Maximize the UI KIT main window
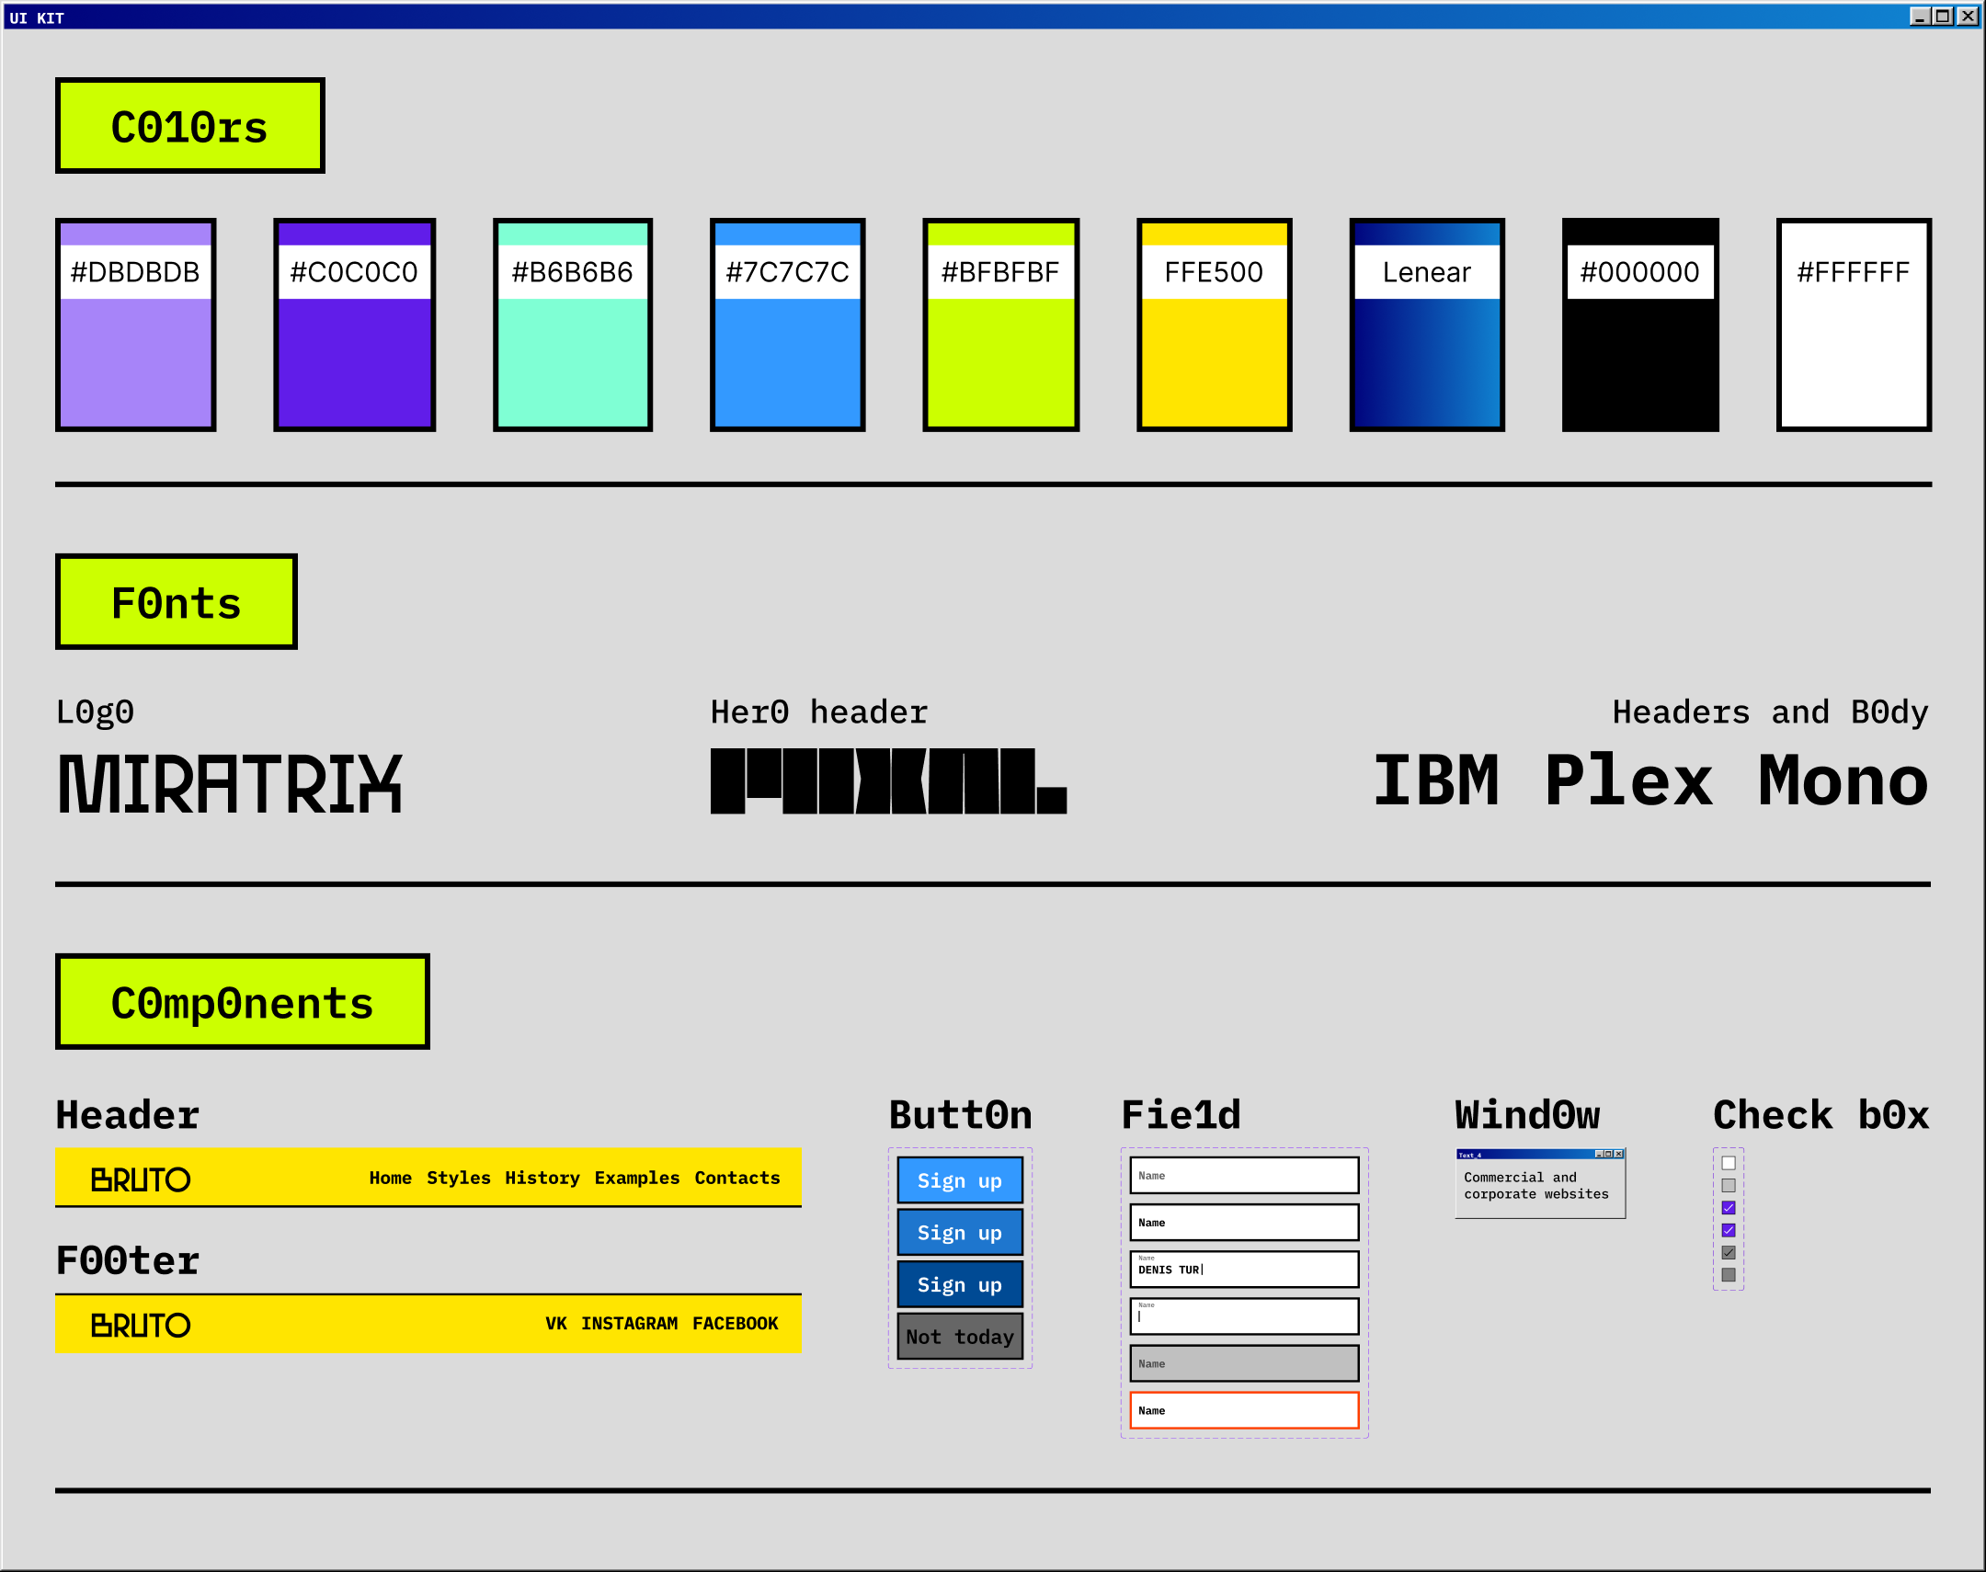This screenshot has height=1572, width=1986. pyautogui.click(x=1943, y=16)
